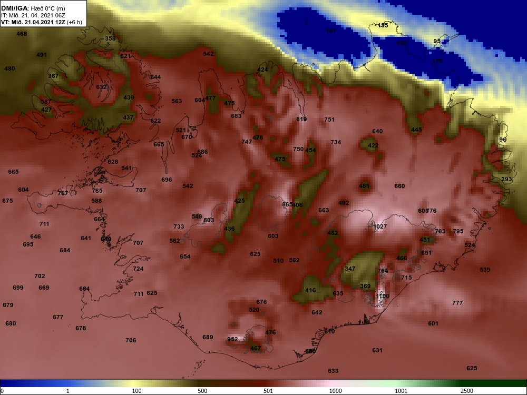Click the yellow section of the color scale near 100
This screenshot has width=527, height=395.
pyautogui.click(x=134, y=383)
